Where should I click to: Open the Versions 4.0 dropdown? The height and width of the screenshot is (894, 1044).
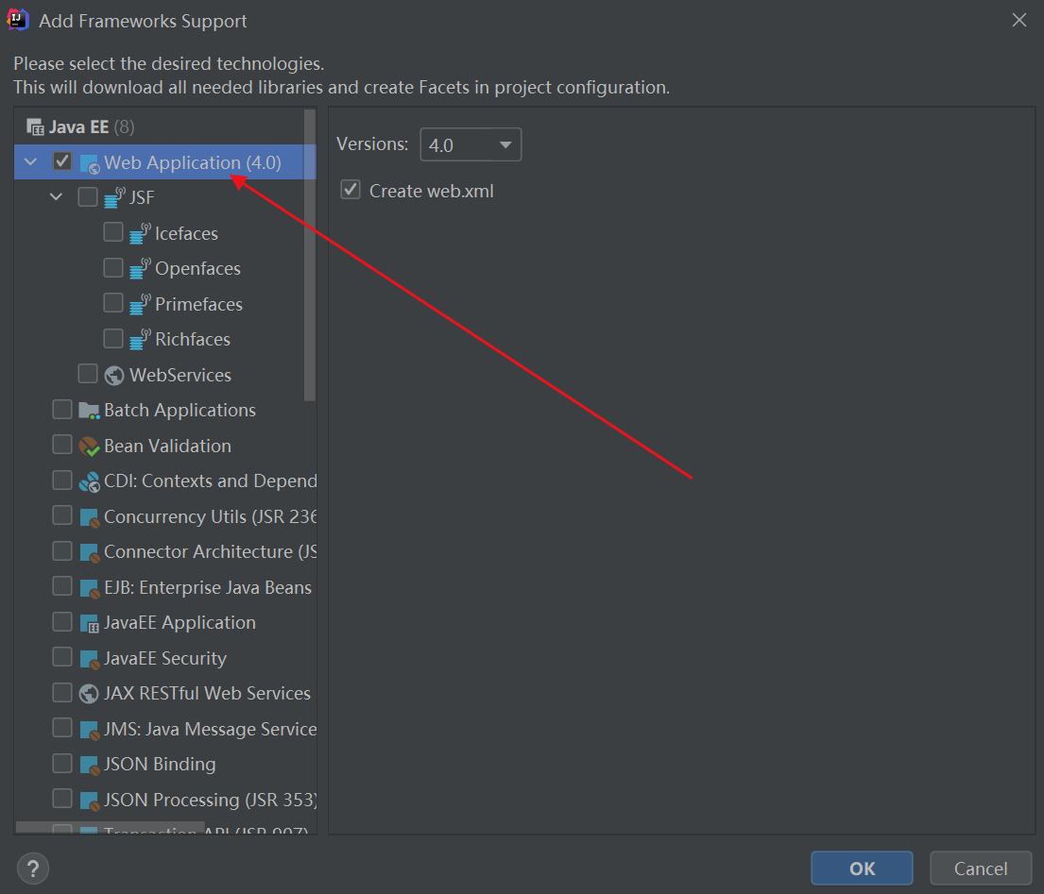pyautogui.click(x=471, y=144)
